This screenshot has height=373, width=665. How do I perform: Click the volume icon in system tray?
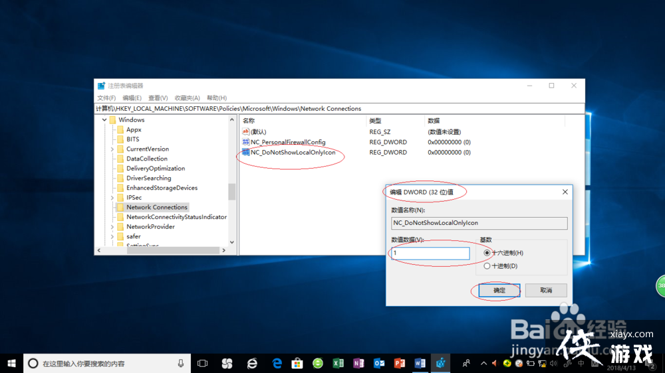(553, 363)
